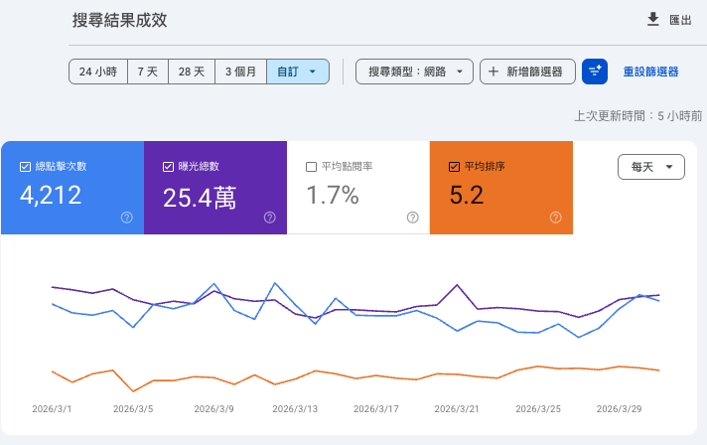
Task: Open the 每天 granularity dropdown
Action: [x=650, y=168]
